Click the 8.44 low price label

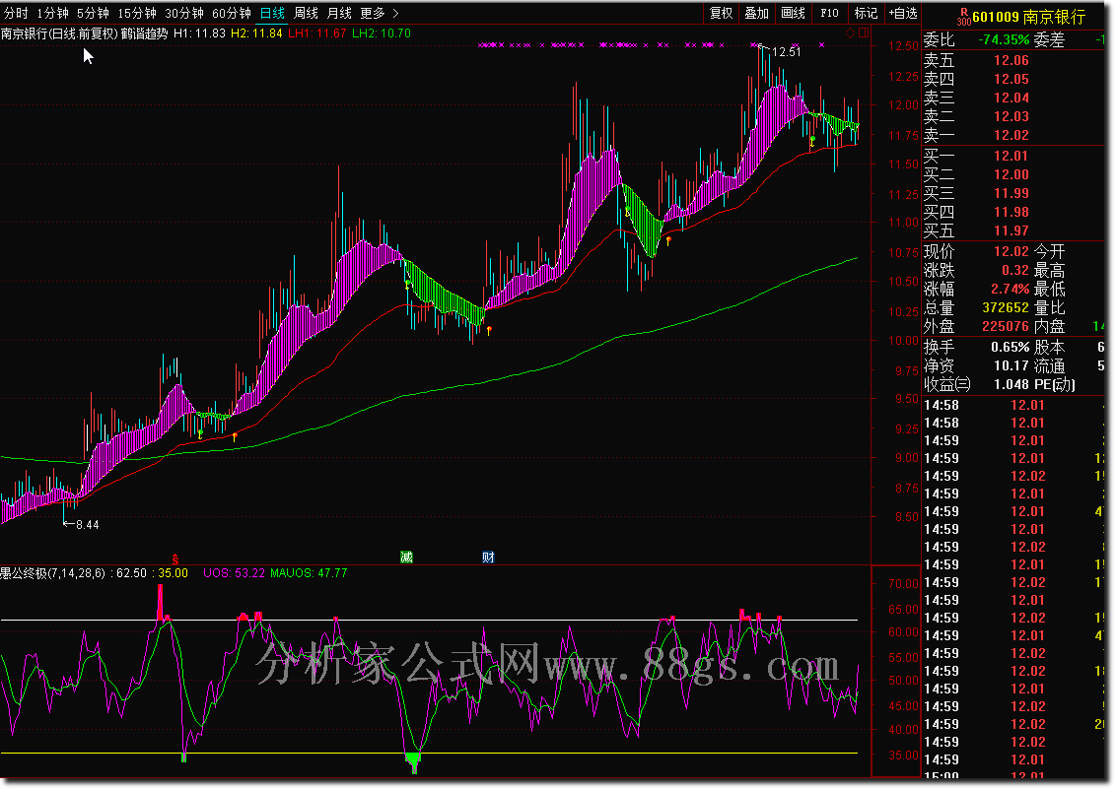pos(88,525)
